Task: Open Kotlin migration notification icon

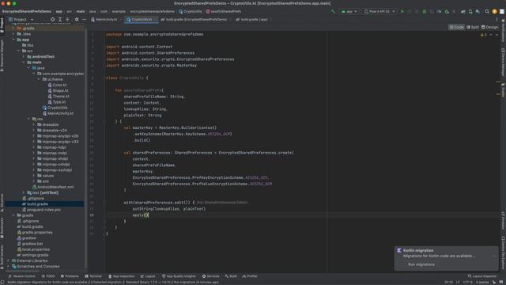Action: (399, 250)
